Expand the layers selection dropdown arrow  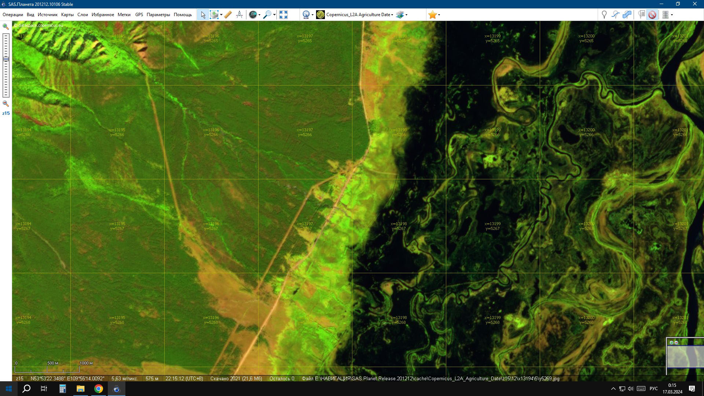tap(406, 15)
